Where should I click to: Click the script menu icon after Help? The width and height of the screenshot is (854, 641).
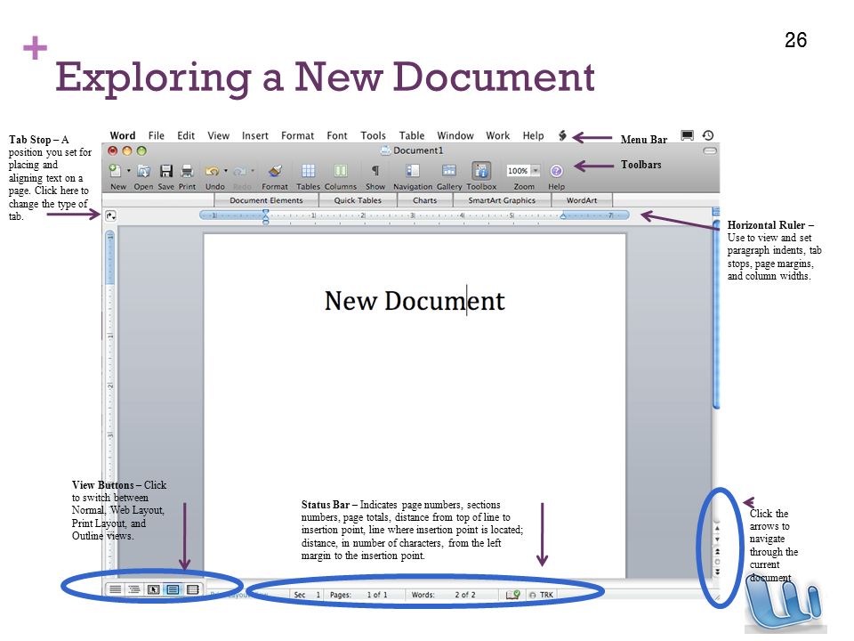click(562, 135)
